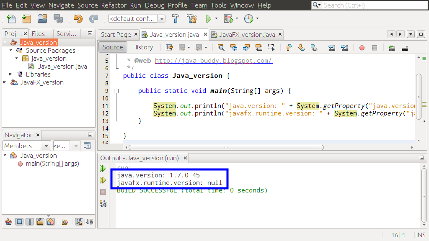Image resolution: width=429 pixels, height=241 pixels.
Task: Click the Open Project toolbar icon
Action: [42, 18]
